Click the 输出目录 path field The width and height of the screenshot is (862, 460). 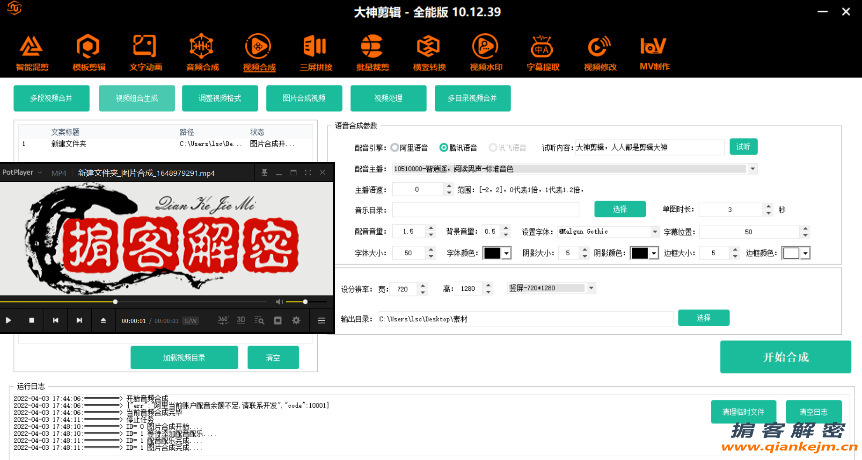pos(526,319)
